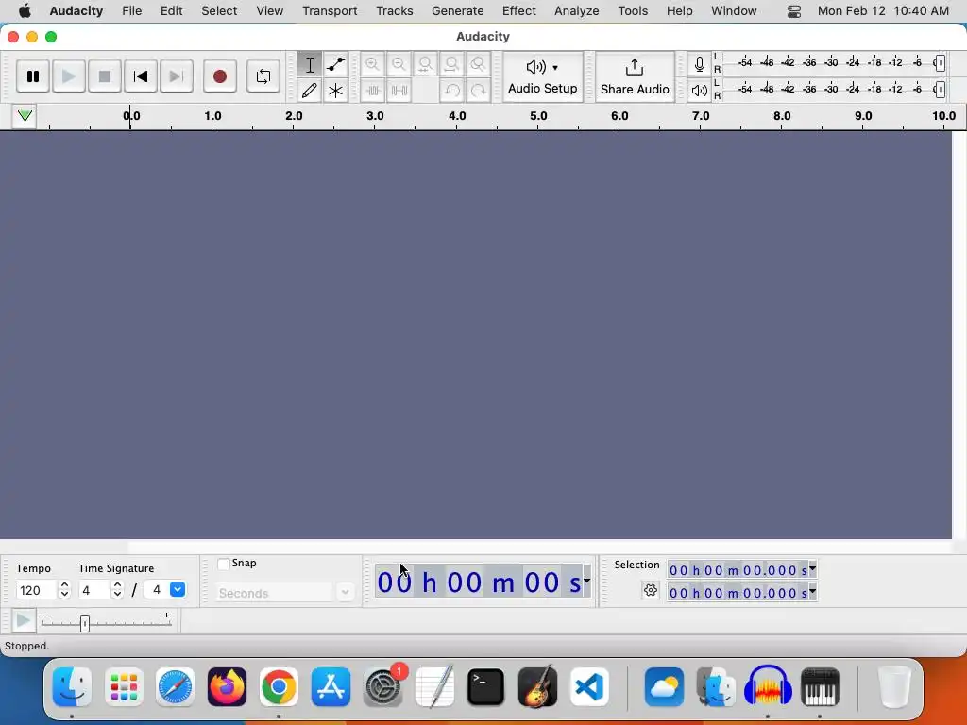Open Terminal from the Dock
967x725 pixels.
(x=485, y=686)
